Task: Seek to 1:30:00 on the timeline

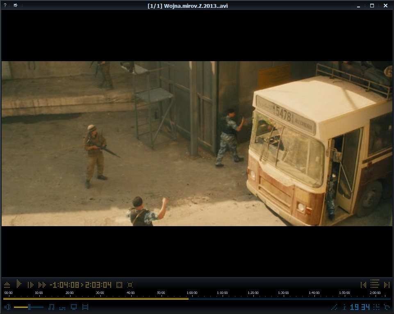Action: [x=283, y=293]
